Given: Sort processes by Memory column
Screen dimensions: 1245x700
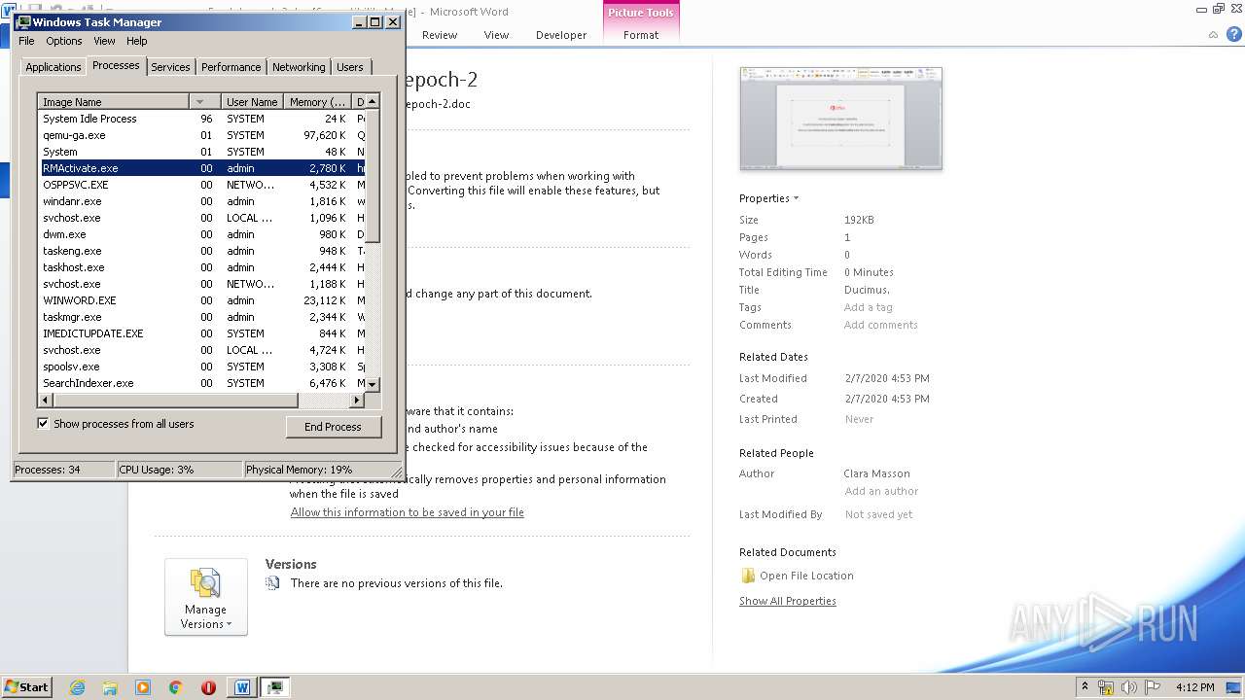Looking at the screenshot, I should 317,101.
